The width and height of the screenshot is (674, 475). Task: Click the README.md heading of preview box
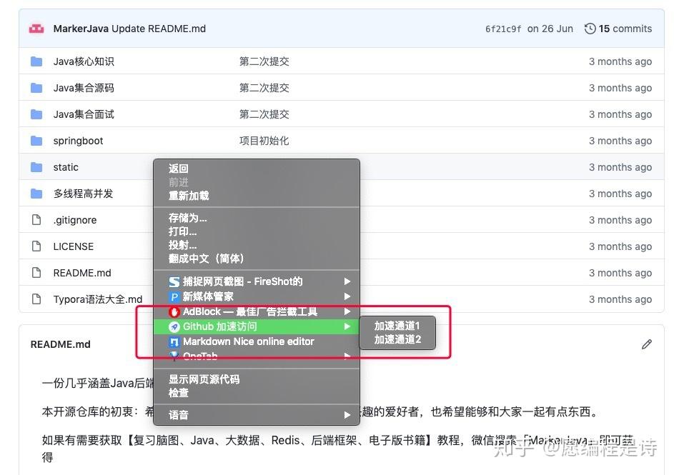click(x=61, y=344)
